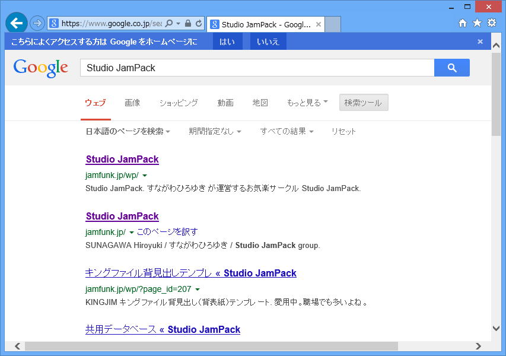This screenshot has width=506, height=356.
Task: Dismiss the blue homepage notification bar
Action: (x=480, y=42)
